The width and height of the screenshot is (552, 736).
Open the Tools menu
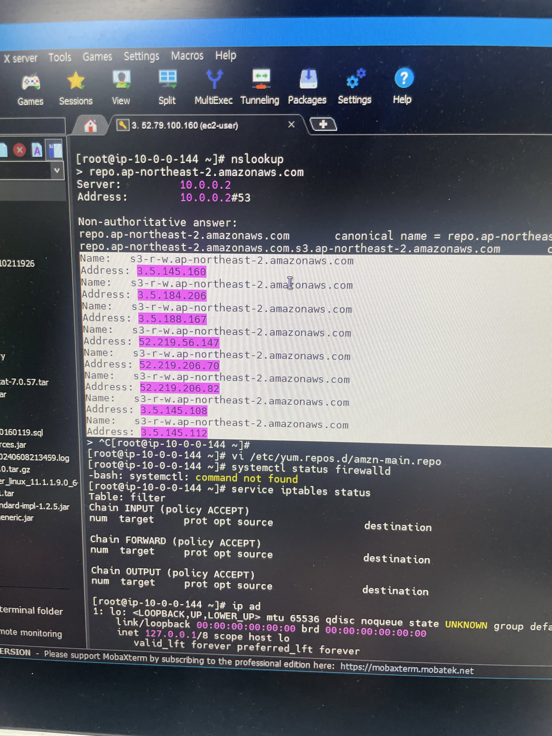coord(60,58)
